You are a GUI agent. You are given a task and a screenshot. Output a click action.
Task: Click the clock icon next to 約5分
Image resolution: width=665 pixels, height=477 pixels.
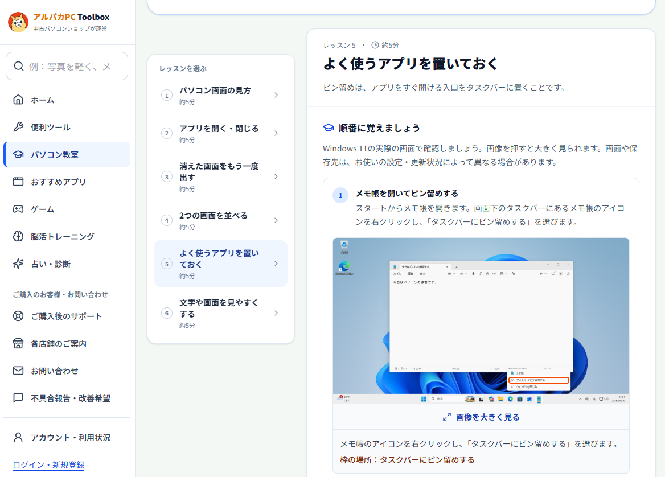tap(375, 45)
